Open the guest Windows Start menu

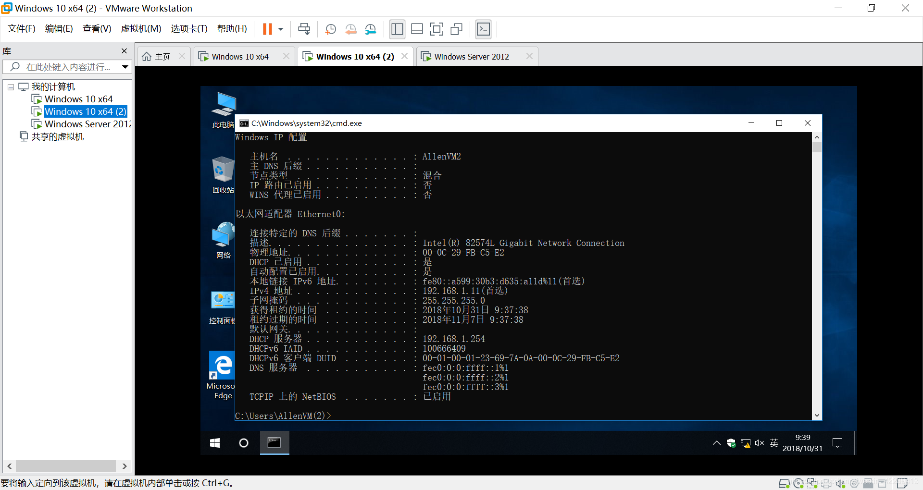(x=215, y=443)
